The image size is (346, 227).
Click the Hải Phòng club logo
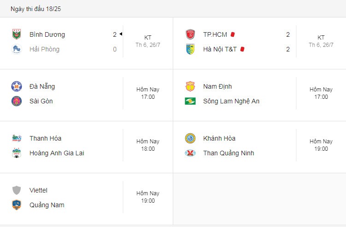17,49
